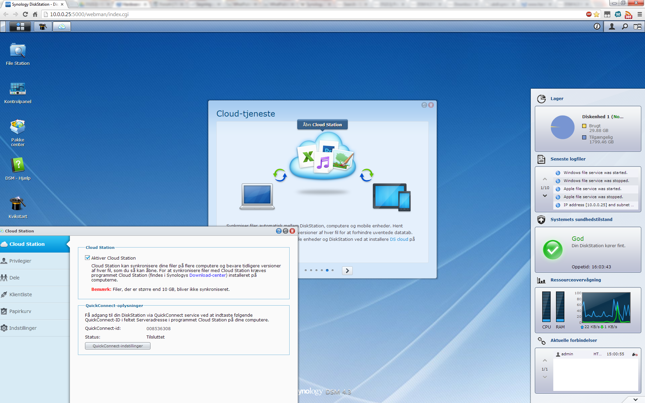Click QuickConnect-indstillinger button
The image size is (645, 403).
(118, 346)
